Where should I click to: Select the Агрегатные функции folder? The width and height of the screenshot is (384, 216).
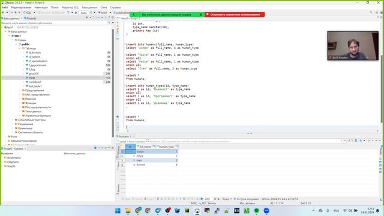[38, 116]
